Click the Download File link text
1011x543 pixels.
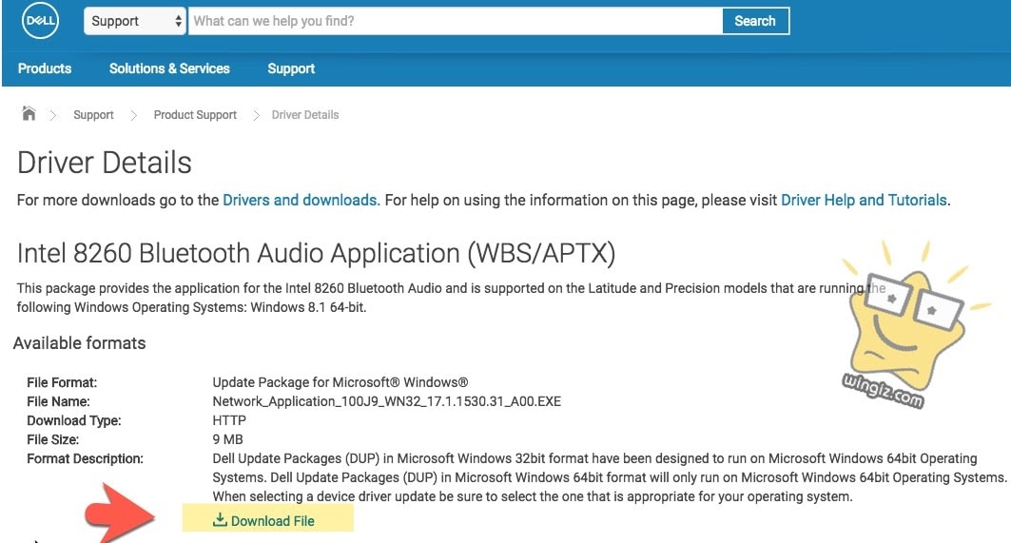coord(273,520)
